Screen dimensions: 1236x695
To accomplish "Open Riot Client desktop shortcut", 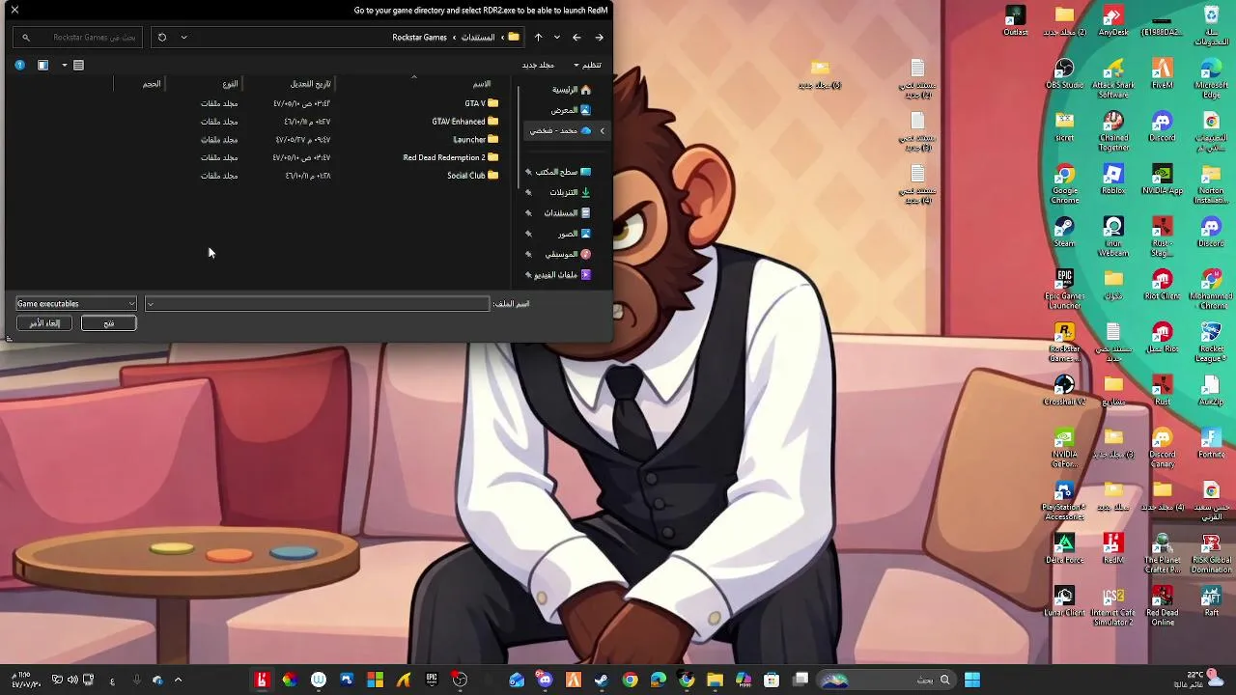I will pyautogui.click(x=1162, y=286).
